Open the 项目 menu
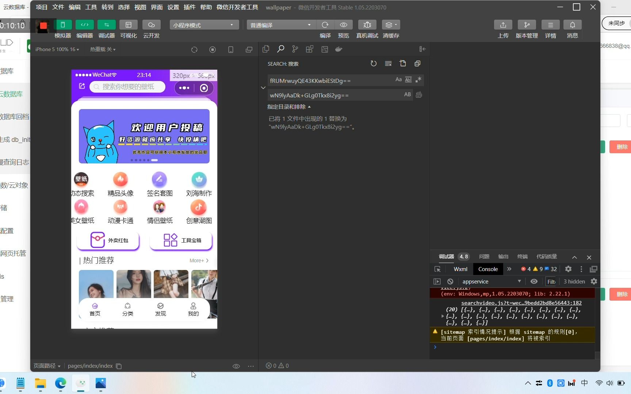 click(x=42, y=7)
